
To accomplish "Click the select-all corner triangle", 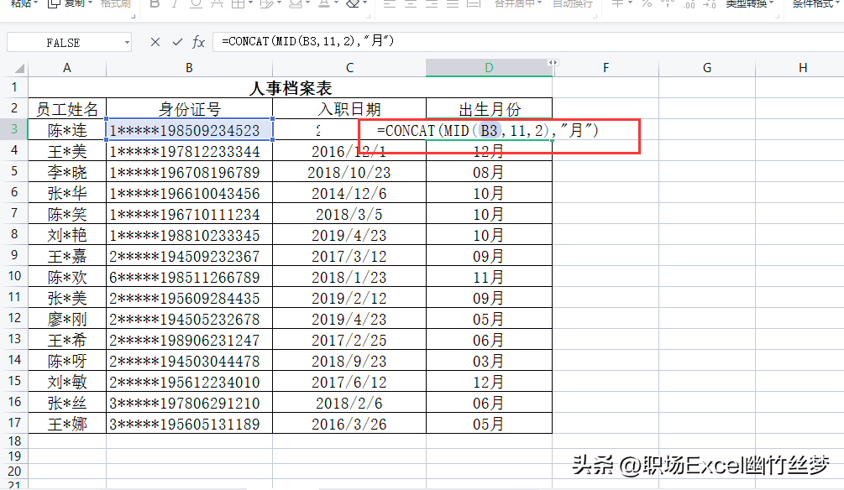I will coord(20,68).
